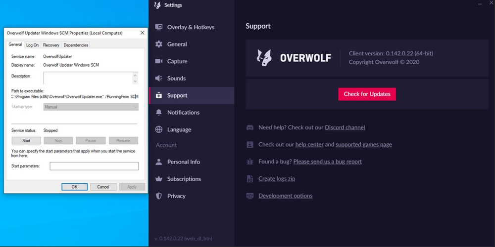Image resolution: width=495 pixels, height=247 pixels.
Task: Click Create logs zip link
Action: (277, 179)
